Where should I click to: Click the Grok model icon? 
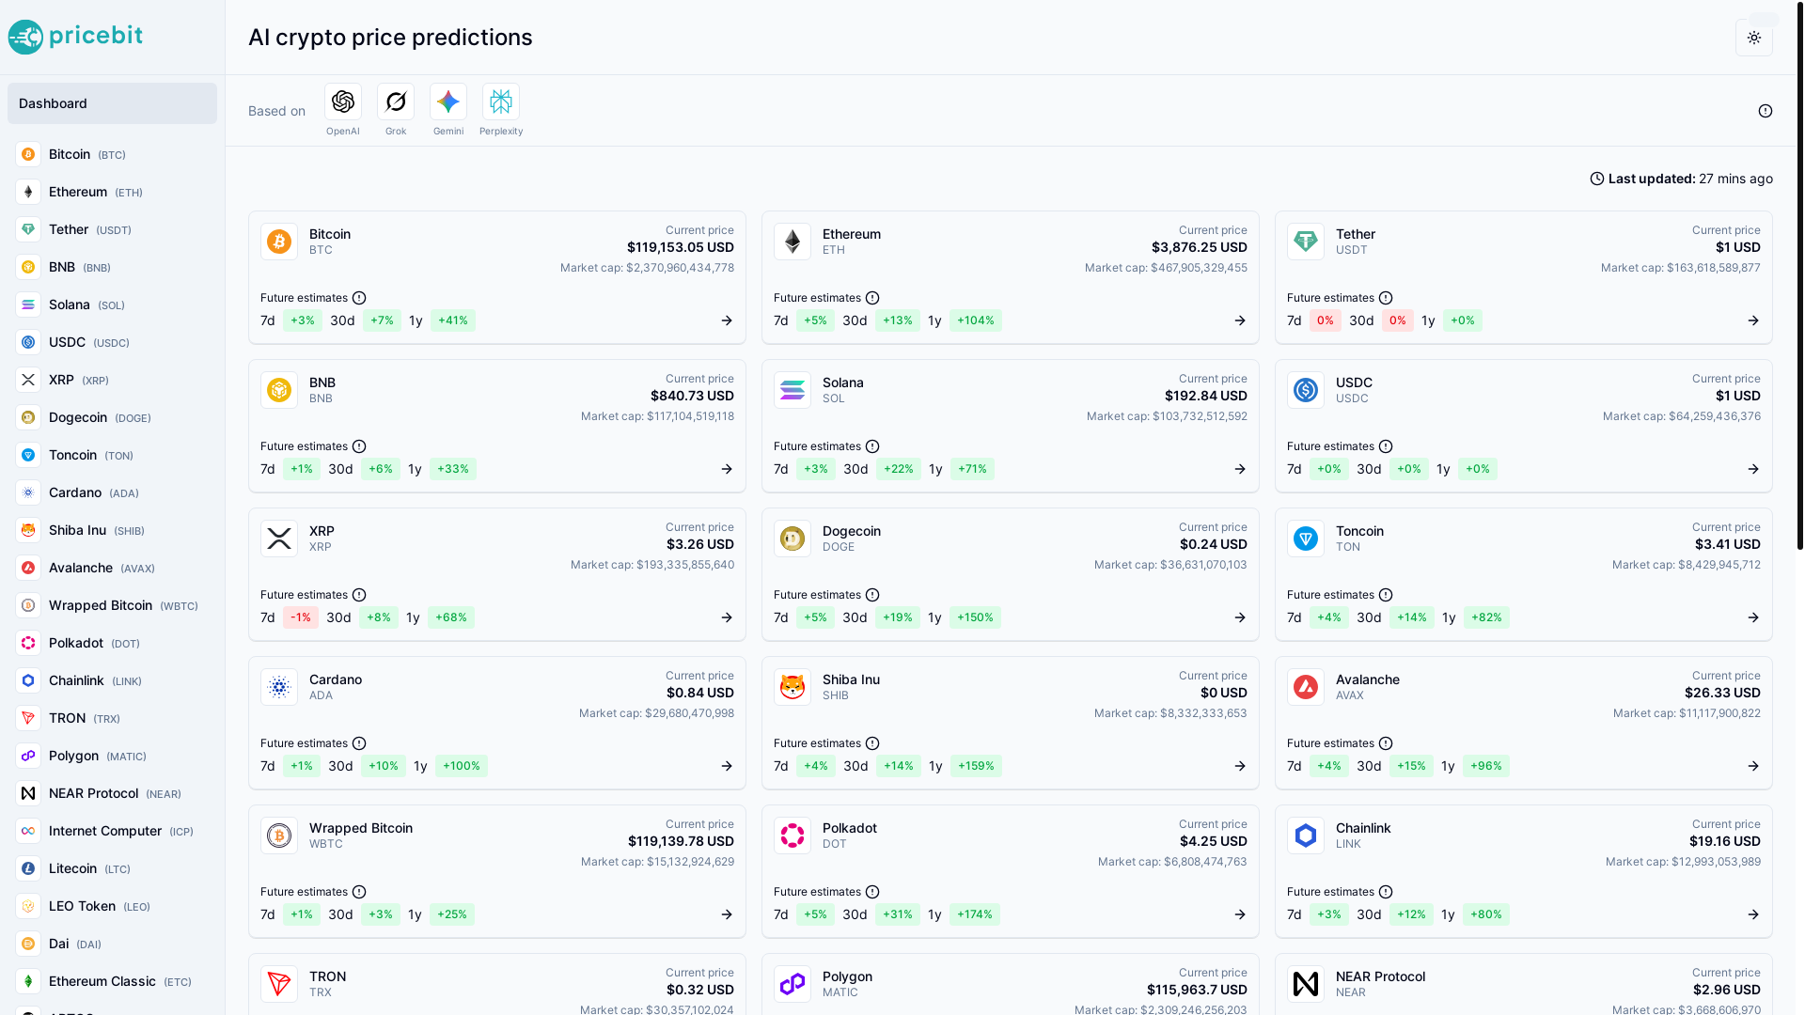pos(396,101)
